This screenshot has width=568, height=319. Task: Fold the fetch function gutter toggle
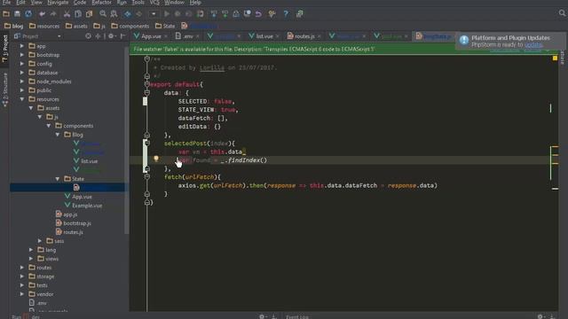pyautogui.click(x=147, y=177)
